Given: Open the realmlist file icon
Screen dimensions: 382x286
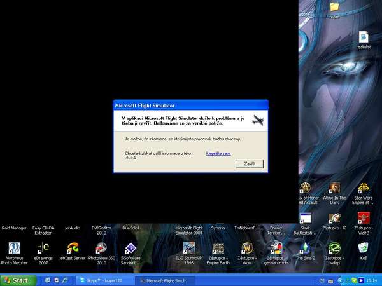Looking at the screenshot, I should 363,37.
